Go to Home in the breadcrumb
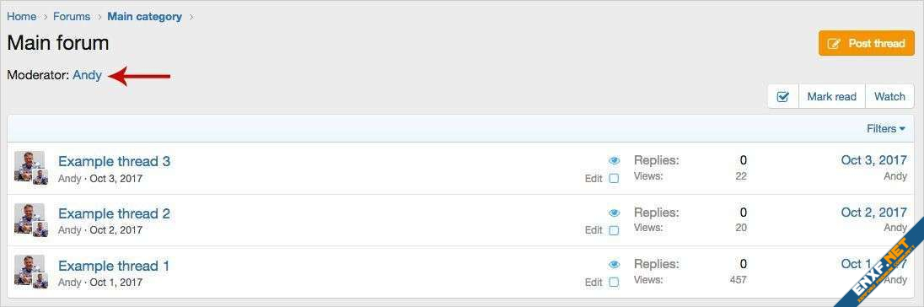This screenshot has height=307, width=924. tap(21, 17)
